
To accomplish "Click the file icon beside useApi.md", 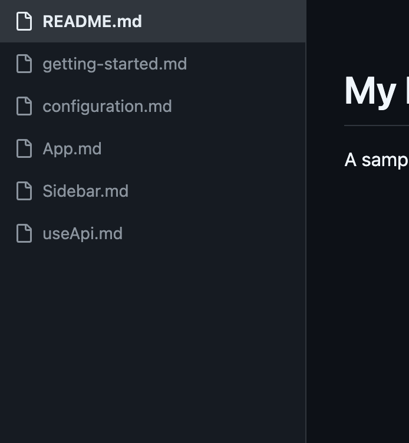I will tap(24, 233).
